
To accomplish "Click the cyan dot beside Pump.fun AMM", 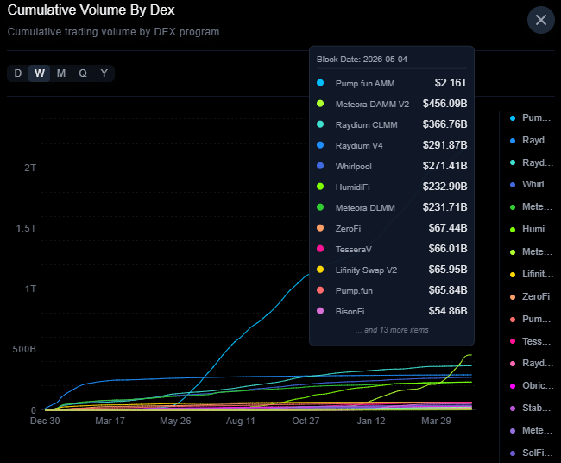I will pyautogui.click(x=320, y=83).
